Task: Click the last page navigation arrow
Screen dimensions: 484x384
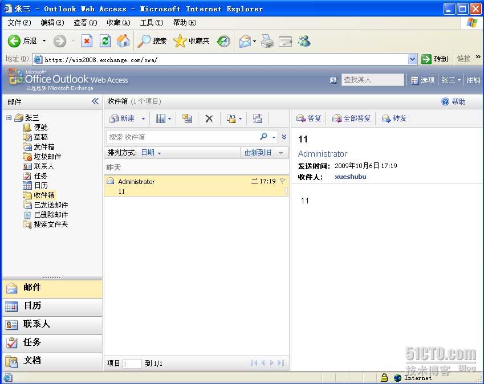Action: click(x=280, y=363)
